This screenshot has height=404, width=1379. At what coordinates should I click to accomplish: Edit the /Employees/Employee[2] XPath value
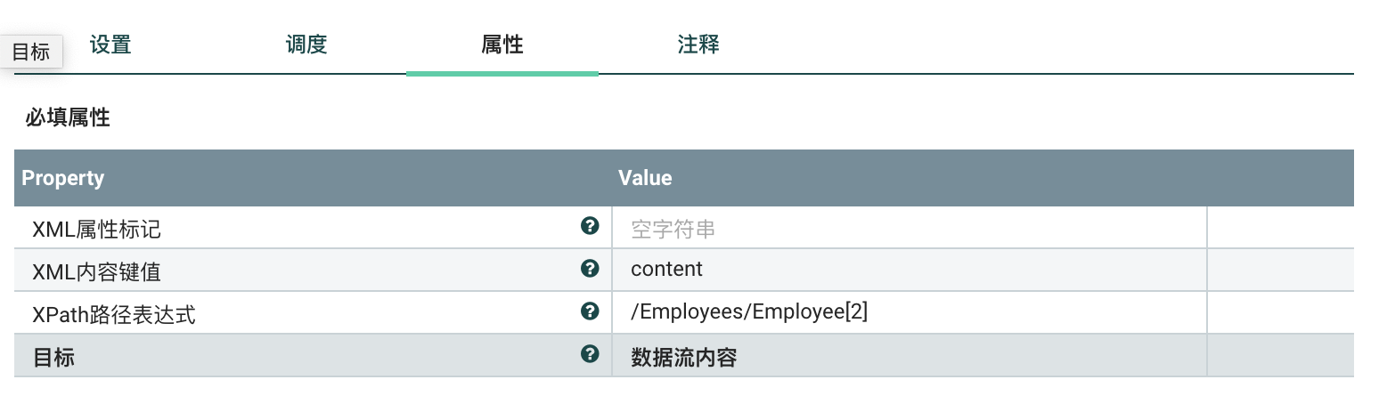909,312
